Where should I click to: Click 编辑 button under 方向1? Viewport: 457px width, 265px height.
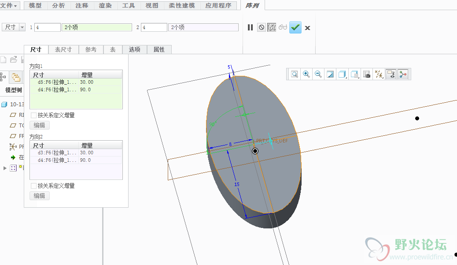tap(39, 125)
